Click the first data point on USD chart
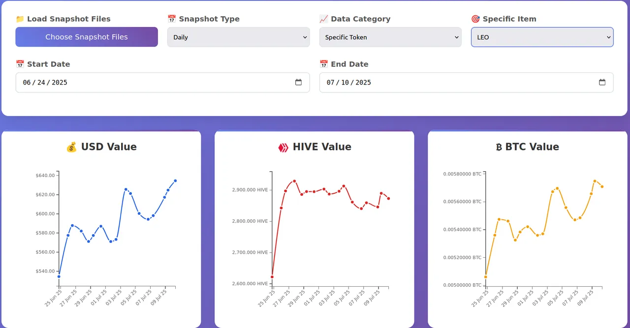The height and width of the screenshot is (328, 630). [59, 276]
